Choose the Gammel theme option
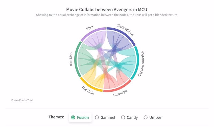 [x=97, y=117]
